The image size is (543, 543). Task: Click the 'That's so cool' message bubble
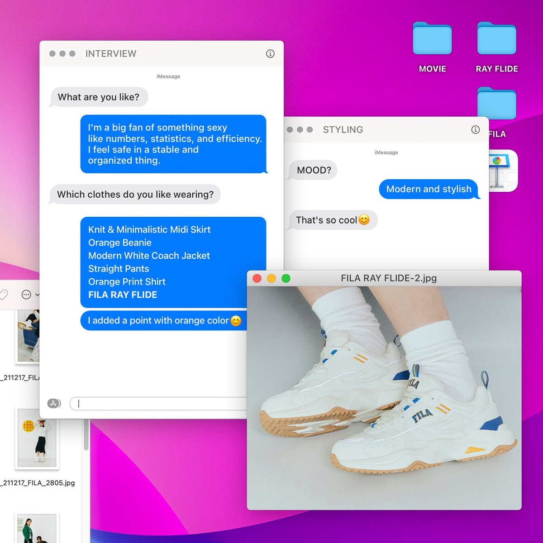point(333,220)
